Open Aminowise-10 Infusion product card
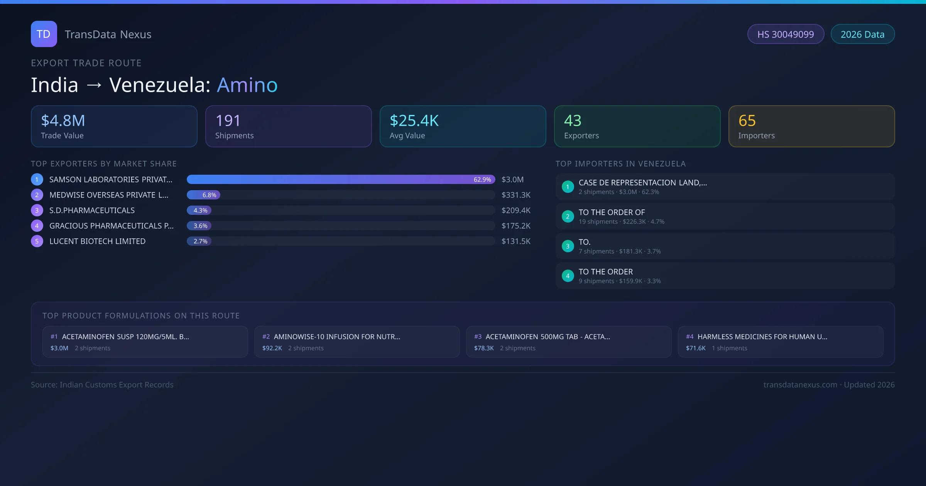The height and width of the screenshot is (486, 926). click(357, 342)
